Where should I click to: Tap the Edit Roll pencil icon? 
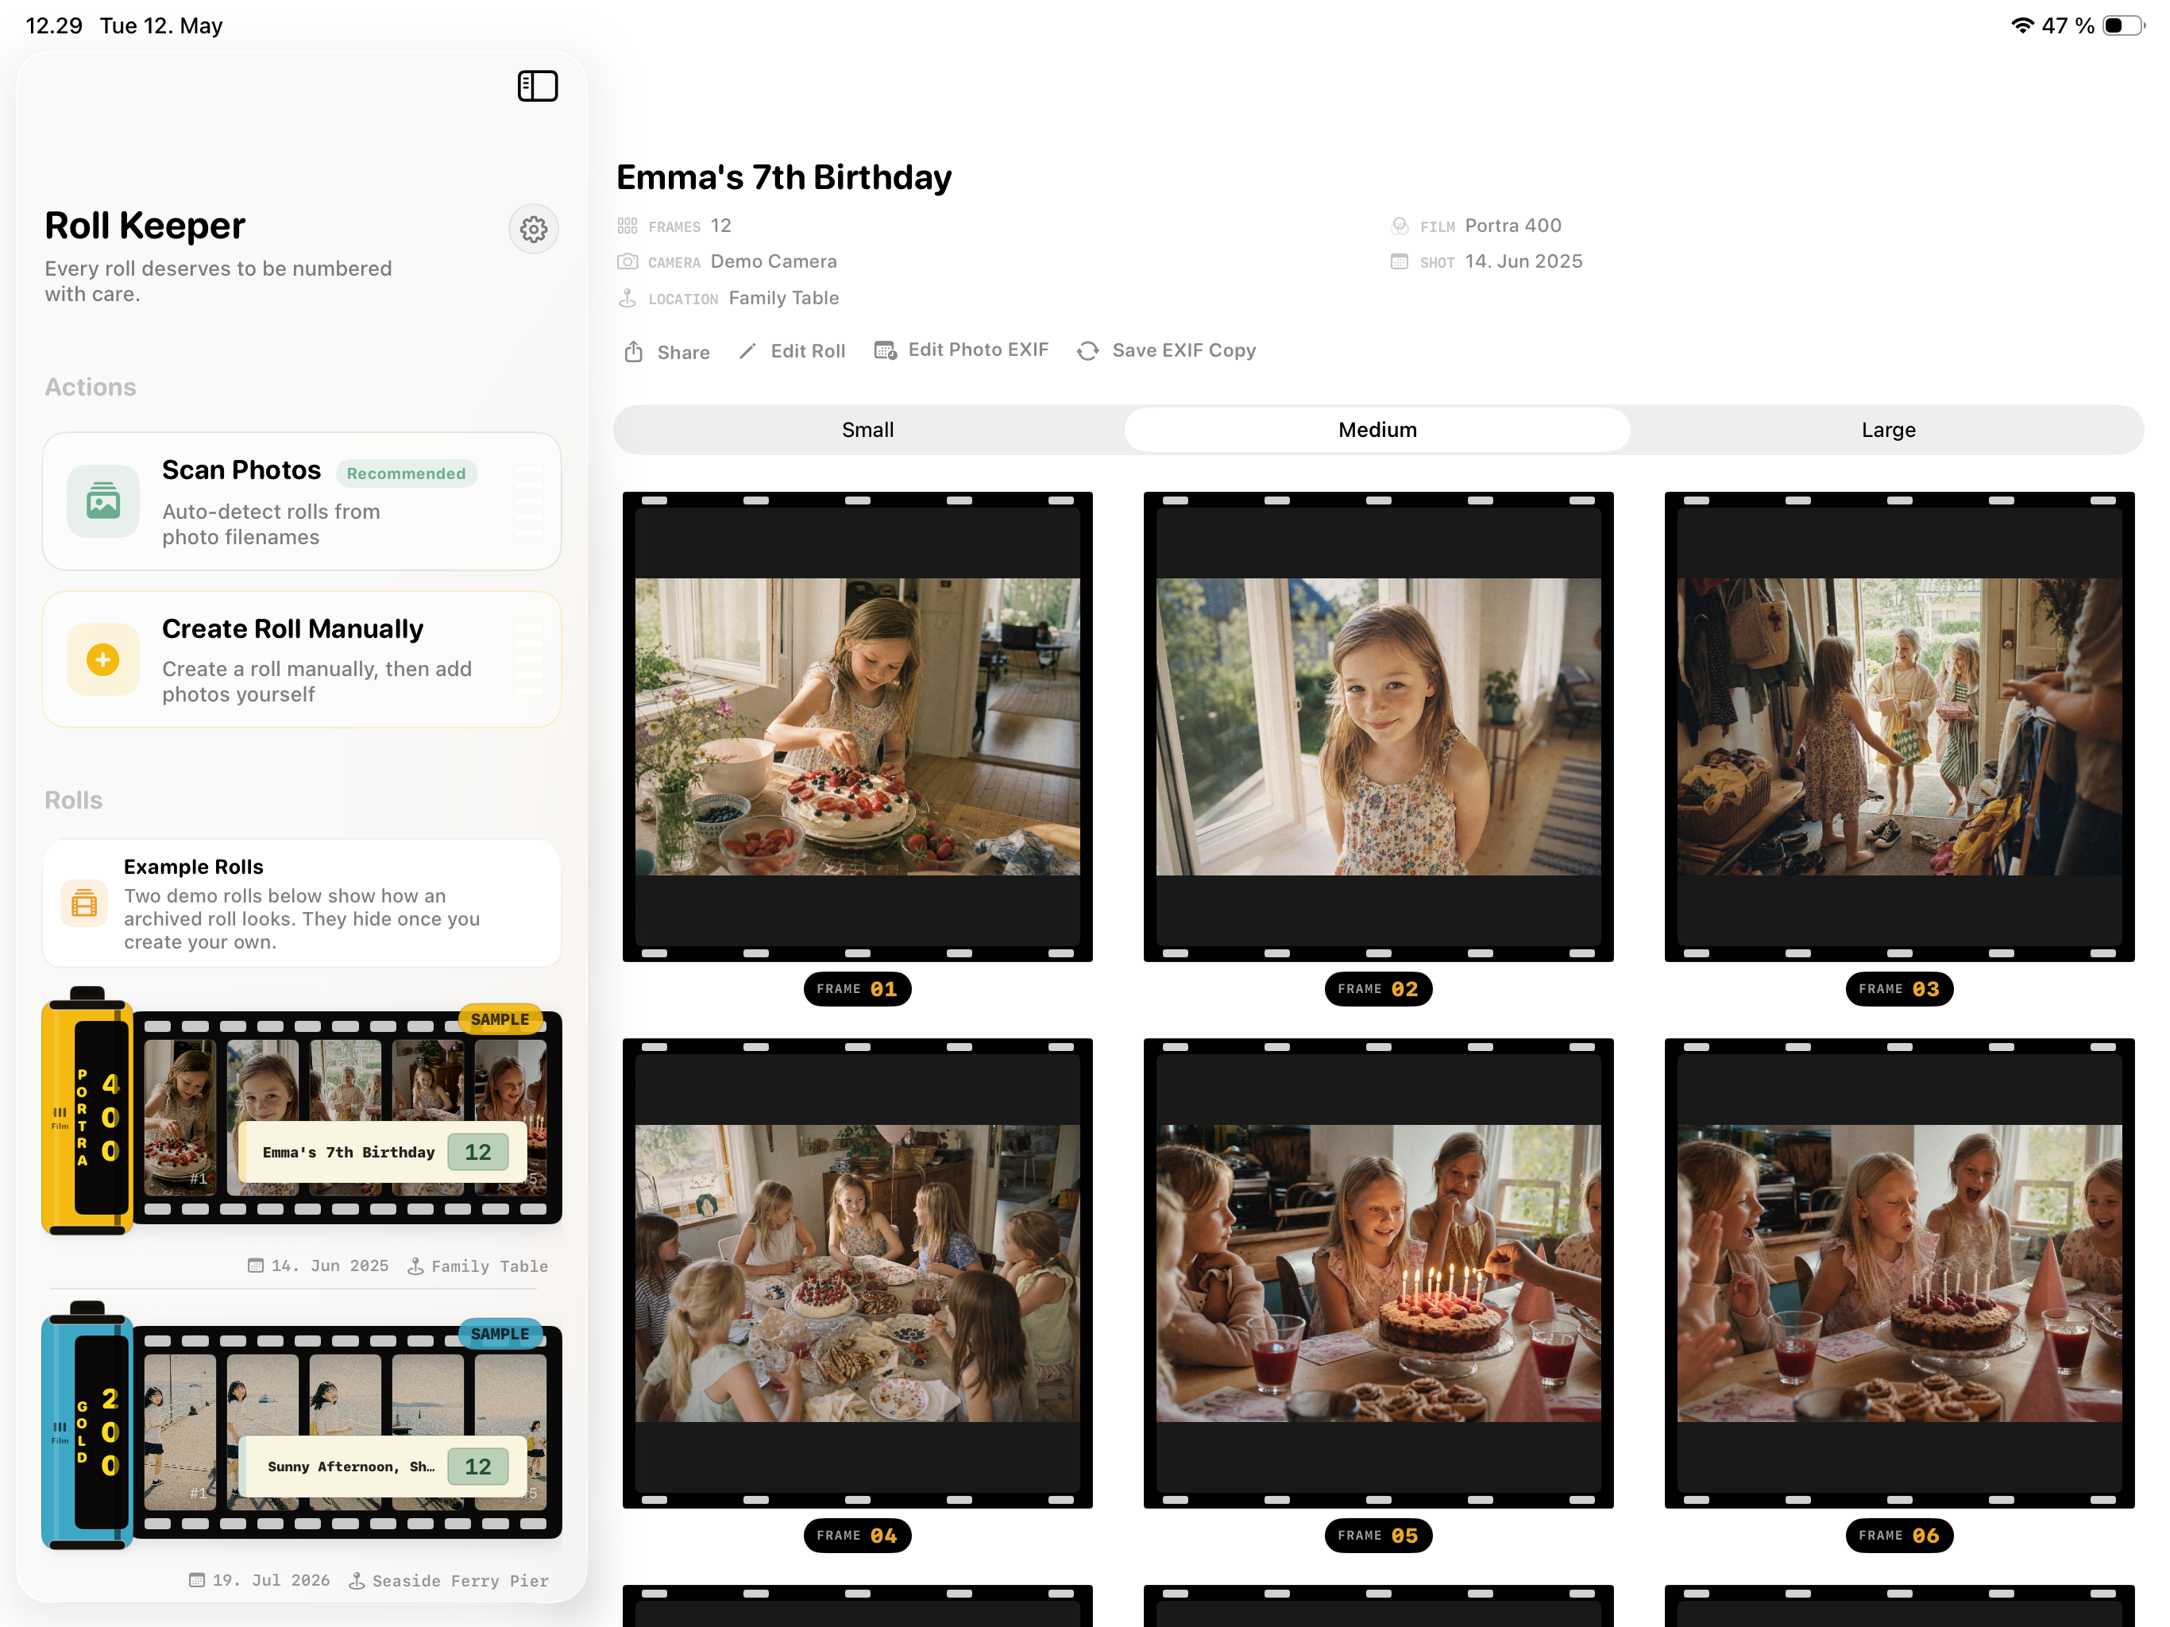(x=747, y=350)
